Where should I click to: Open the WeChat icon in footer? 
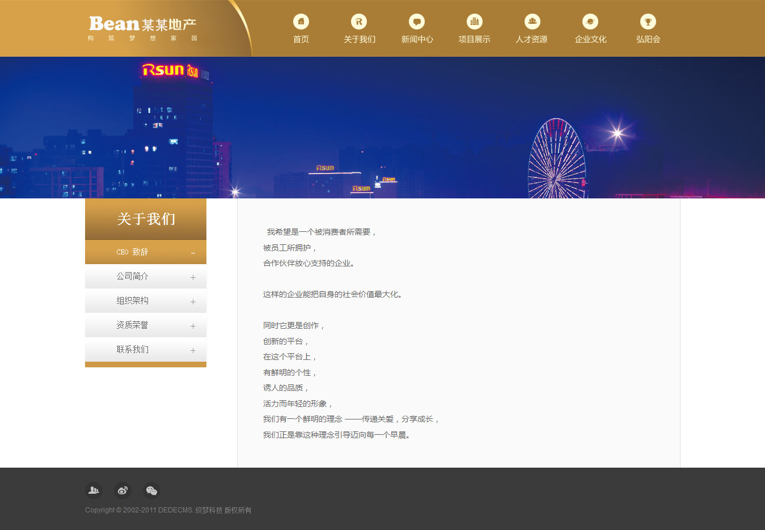click(151, 490)
